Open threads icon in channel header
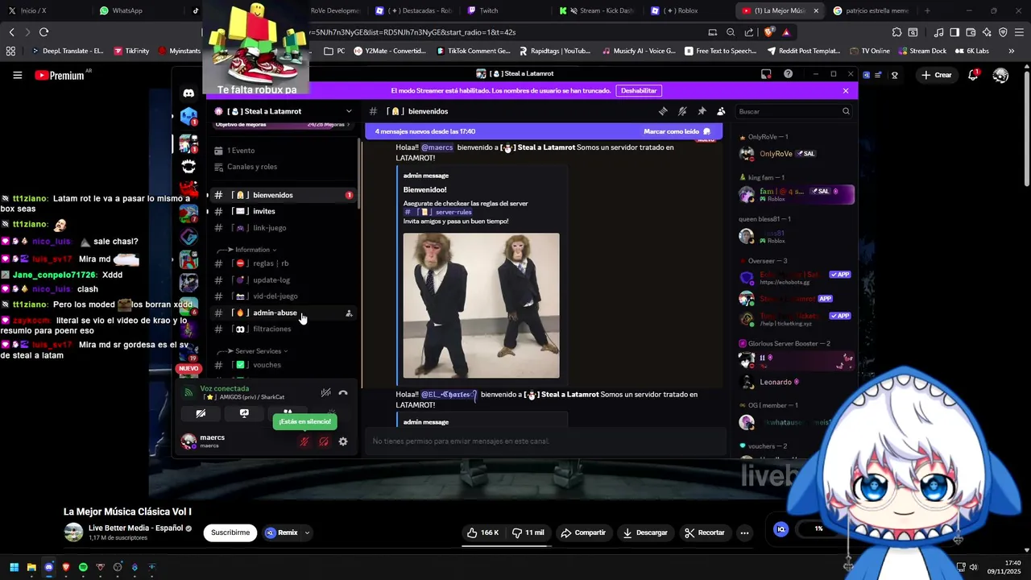 pyautogui.click(x=663, y=111)
